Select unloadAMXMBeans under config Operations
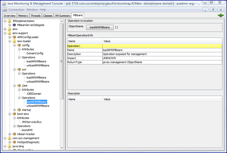The height and width of the screenshot is (153, 227). [x=38, y=65]
